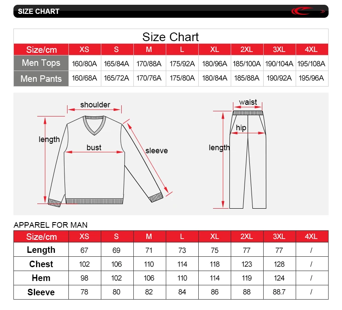Click the 'SIZE CHART' header text
This screenshot has height=310, width=342.
tap(39, 11)
